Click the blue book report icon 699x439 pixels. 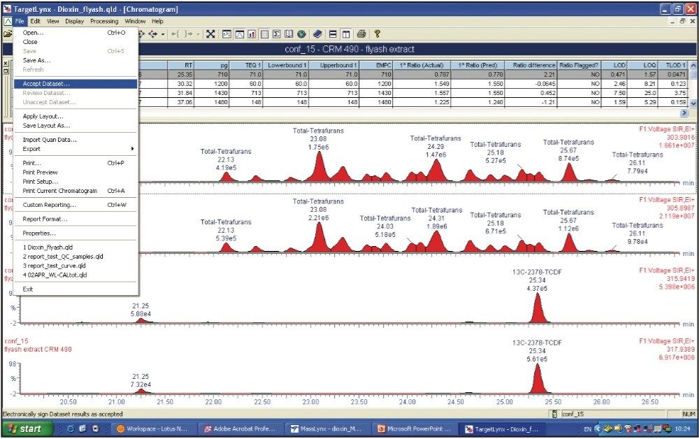(319, 34)
